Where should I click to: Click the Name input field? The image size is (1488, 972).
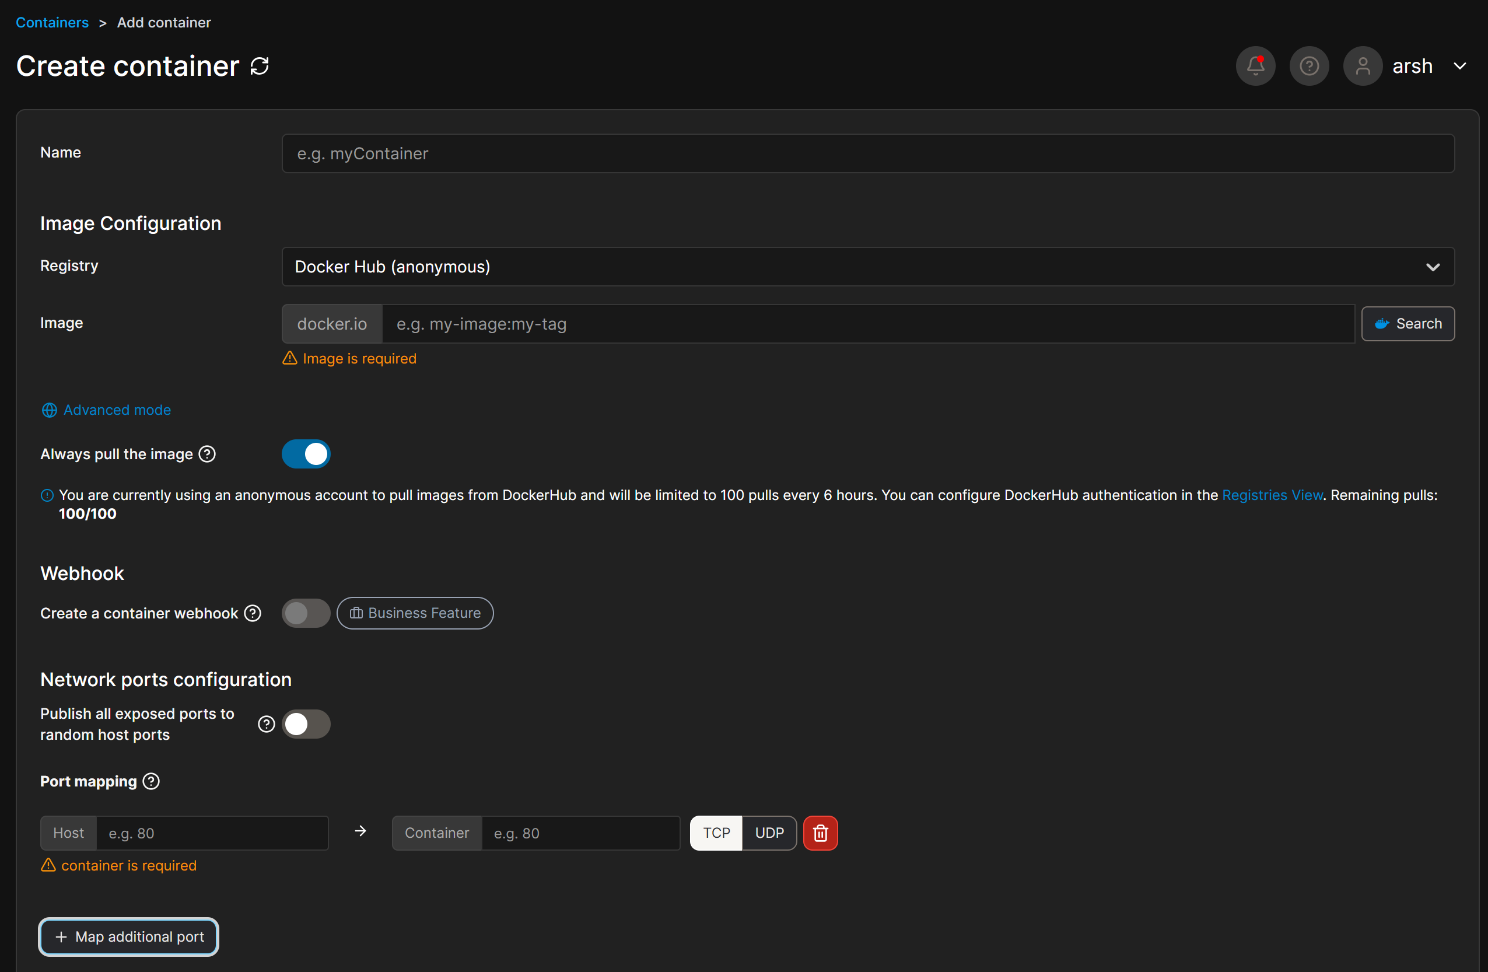[868, 154]
